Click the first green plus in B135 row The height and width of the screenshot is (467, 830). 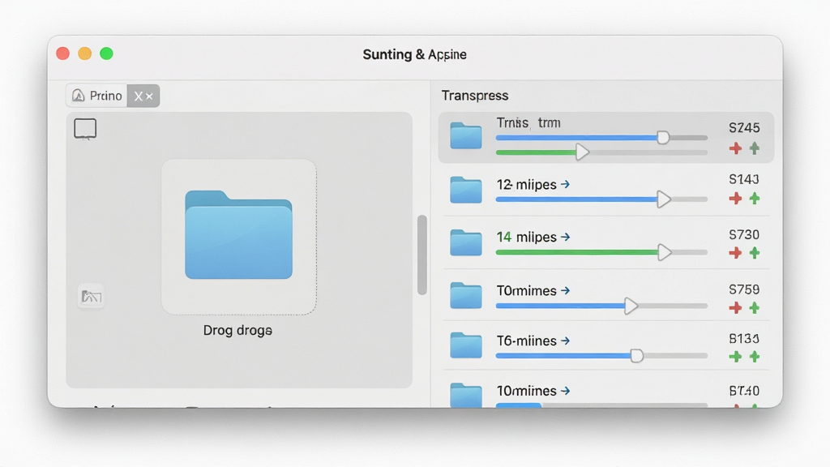(x=735, y=357)
